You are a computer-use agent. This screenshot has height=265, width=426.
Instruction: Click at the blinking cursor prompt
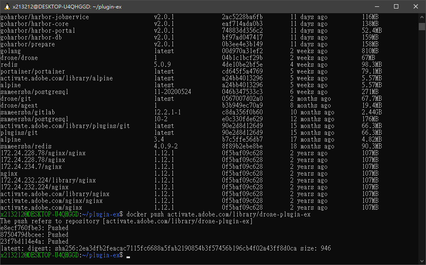click(128, 256)
